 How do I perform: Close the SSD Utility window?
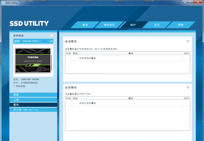tap(198, 2)
